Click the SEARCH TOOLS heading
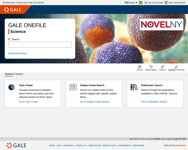This screenshot has height=150, width=188. click(14, 74)
